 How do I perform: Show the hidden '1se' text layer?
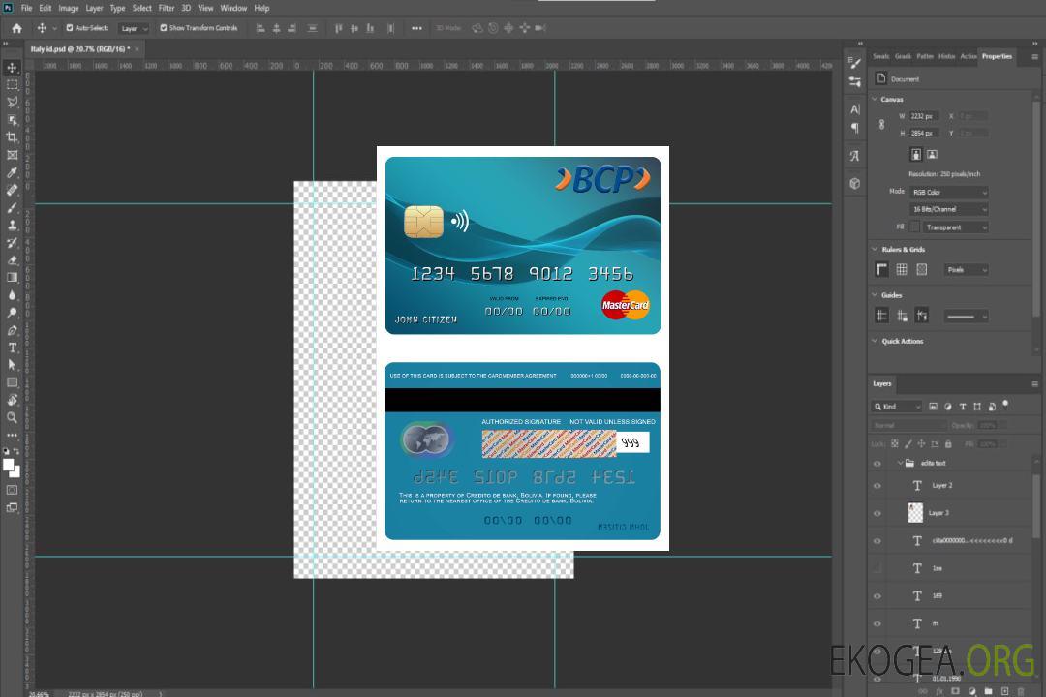pos(877,568)
